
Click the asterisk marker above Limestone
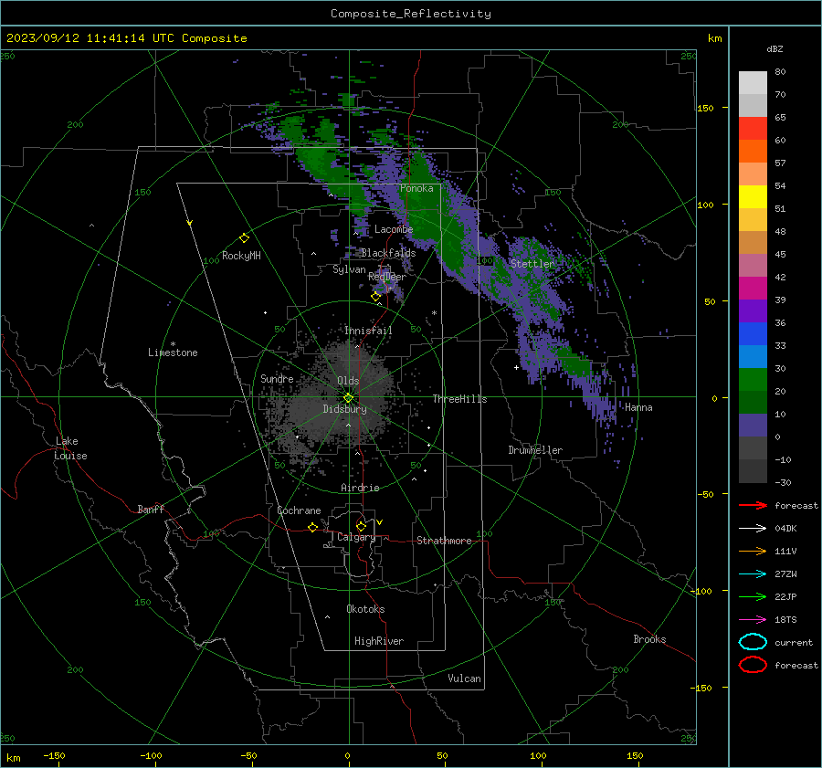click(173, 344)
